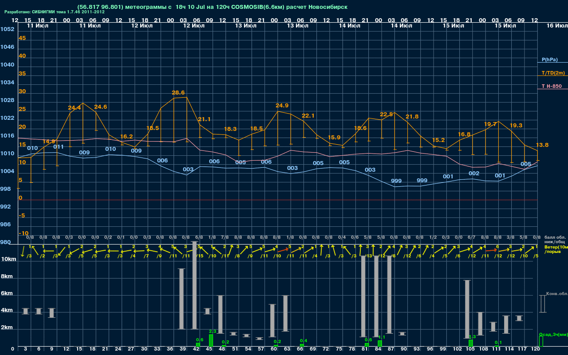Select the 21.8 temperature label

click(x=412, y=117)
